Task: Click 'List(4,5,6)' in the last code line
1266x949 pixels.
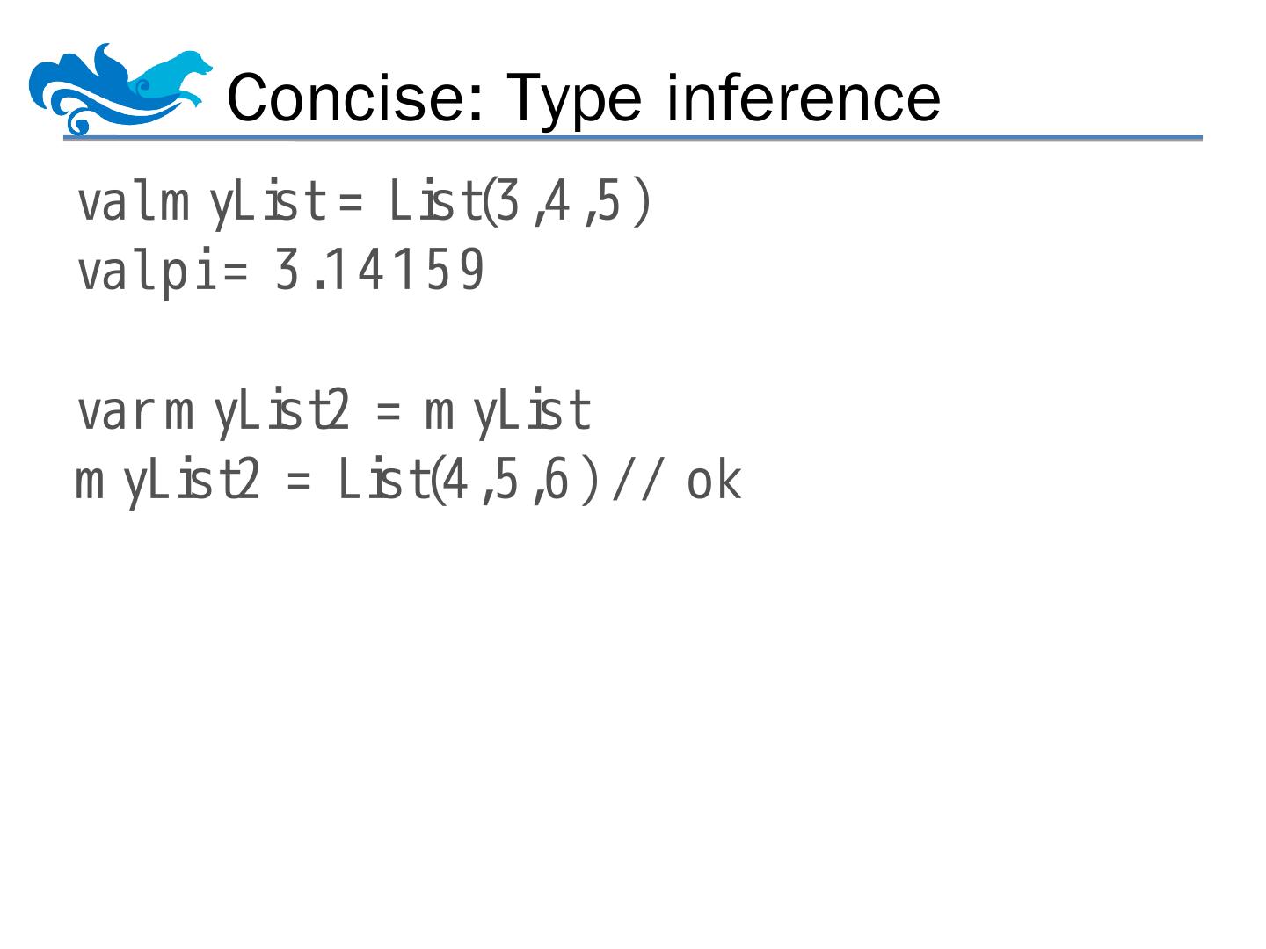Action: 469,482
